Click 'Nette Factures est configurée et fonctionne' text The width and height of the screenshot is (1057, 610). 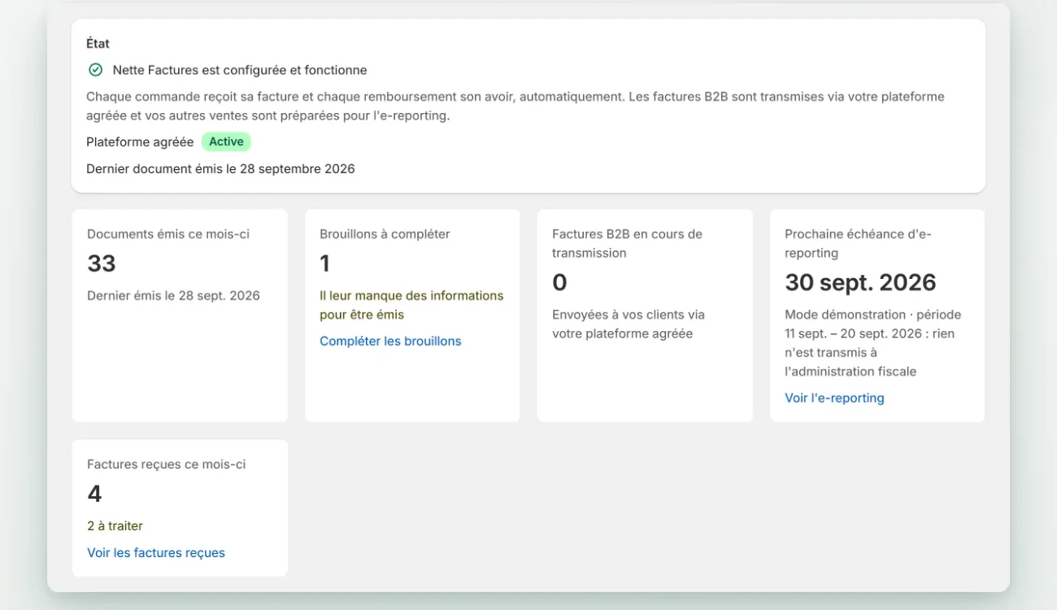point(240,70)
